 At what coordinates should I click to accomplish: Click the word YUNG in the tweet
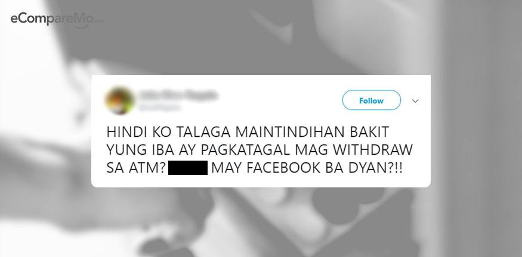pos(126,150)
